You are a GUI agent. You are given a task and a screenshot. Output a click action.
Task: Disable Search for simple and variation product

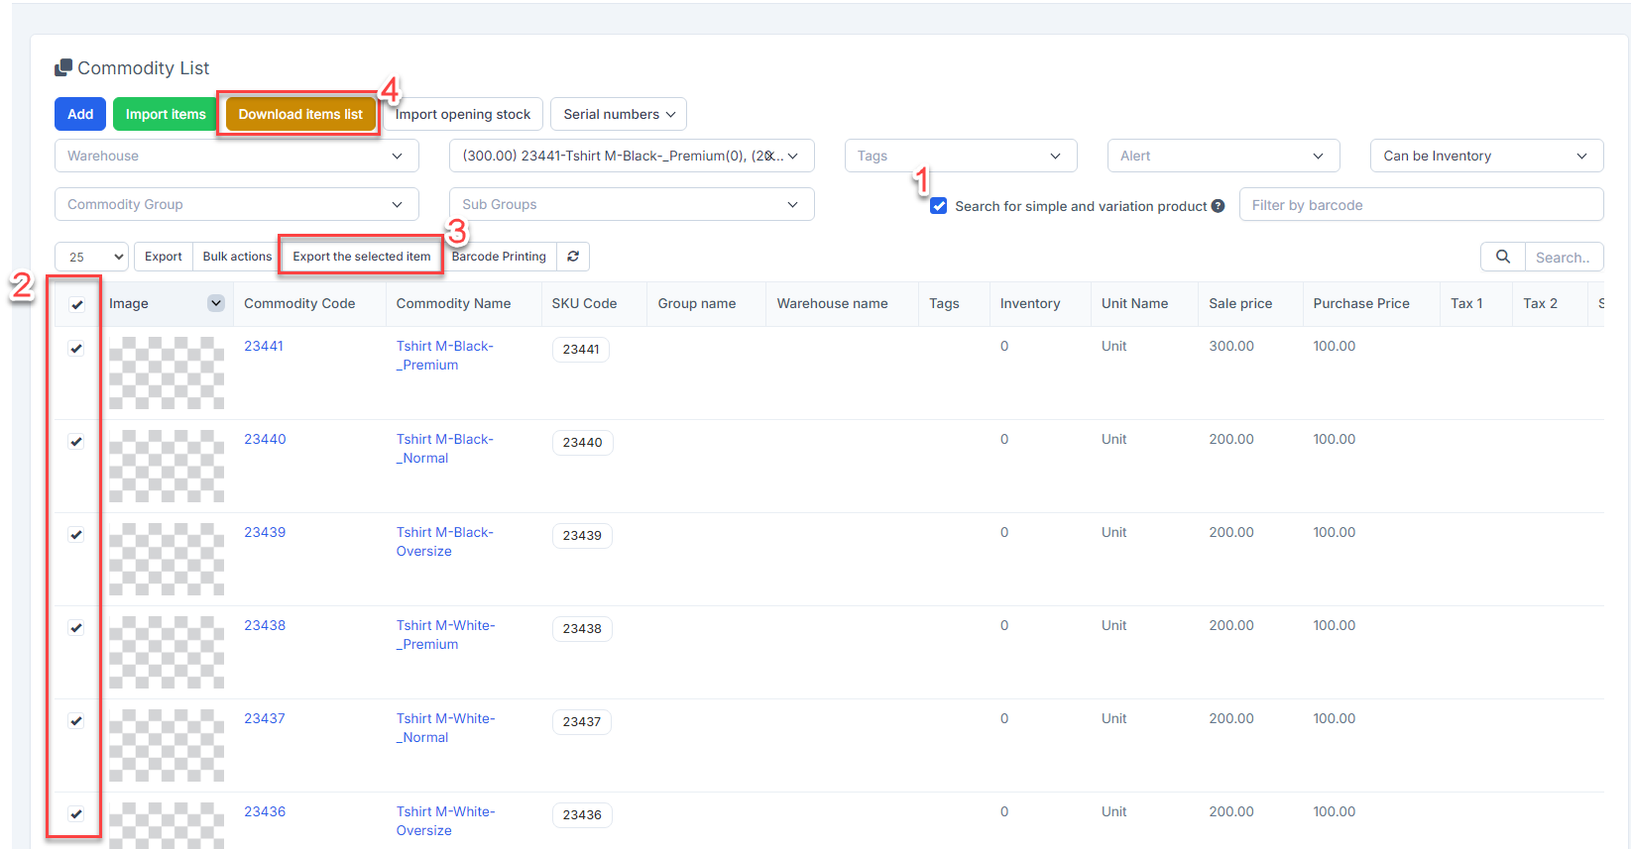click(x=938, y=206)
